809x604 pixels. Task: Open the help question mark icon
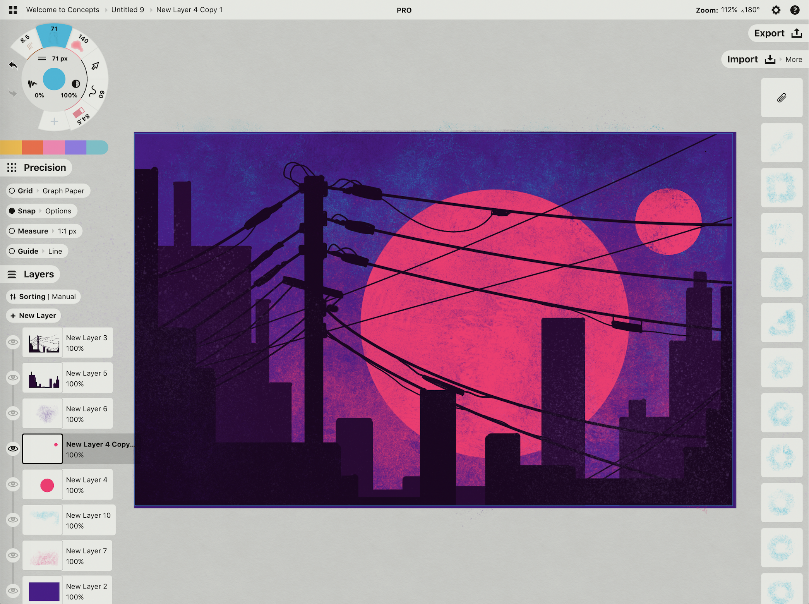pos(795,10)
